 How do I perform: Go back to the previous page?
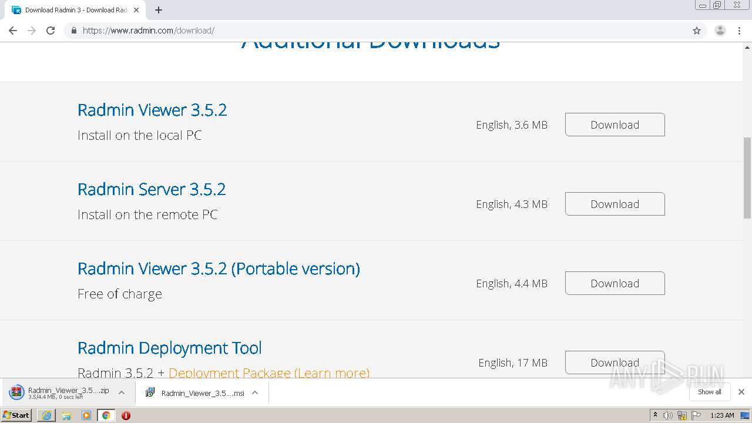point(13,31)
